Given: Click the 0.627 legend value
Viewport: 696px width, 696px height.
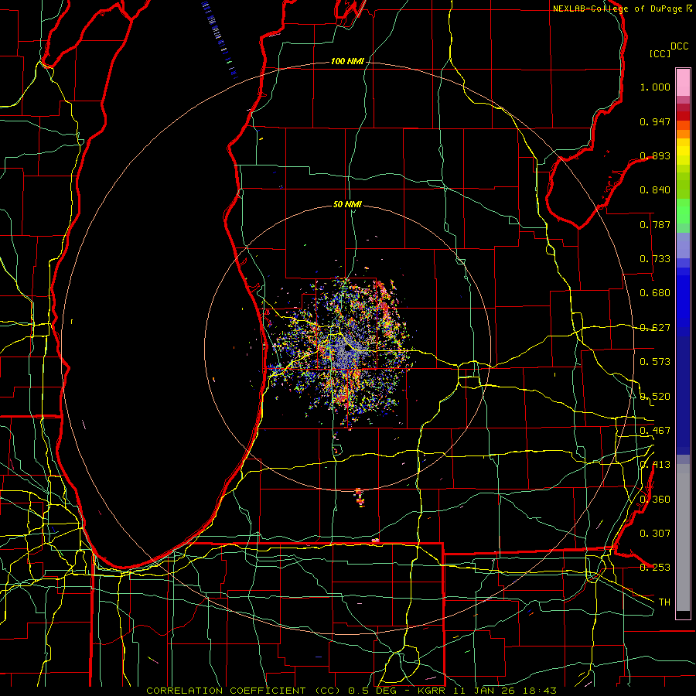Looking at the screenshot, I should (x=655, y=328).
